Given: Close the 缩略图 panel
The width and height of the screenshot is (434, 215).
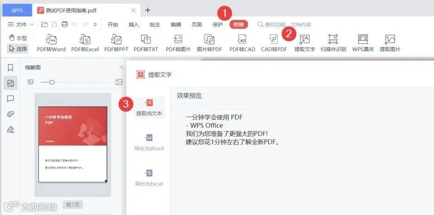Looking at the screenshot, I should [x=121, y=68].
